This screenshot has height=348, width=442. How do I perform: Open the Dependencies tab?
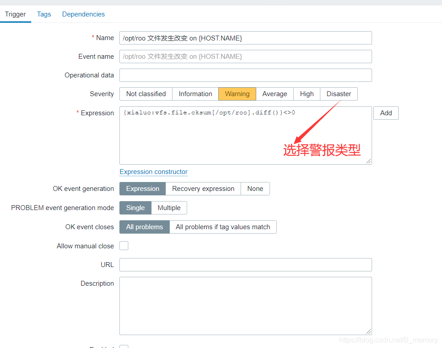[x=83, y=14]
